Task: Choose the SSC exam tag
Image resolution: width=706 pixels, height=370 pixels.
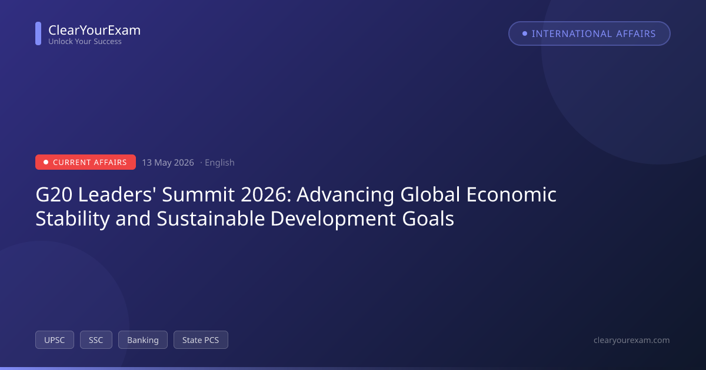Action: (96, 340)
